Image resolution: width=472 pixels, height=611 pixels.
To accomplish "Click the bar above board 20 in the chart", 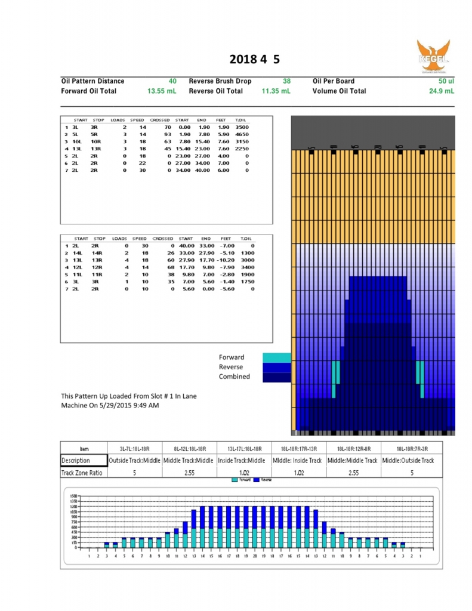I will click(255, 527).
